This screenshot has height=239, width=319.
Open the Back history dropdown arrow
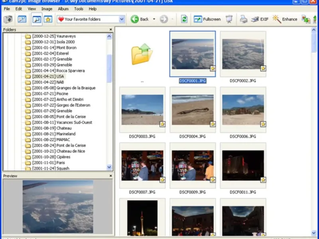point(154,19)
